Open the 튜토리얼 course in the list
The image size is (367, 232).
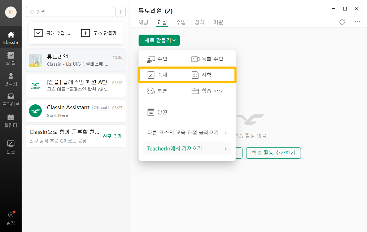click(x=75, y=60)
